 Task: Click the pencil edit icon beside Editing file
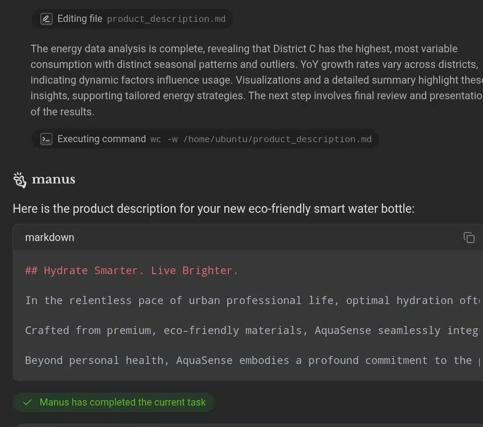tap(46, 19)
